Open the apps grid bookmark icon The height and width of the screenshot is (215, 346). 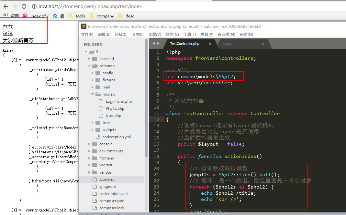coord(6,16)
